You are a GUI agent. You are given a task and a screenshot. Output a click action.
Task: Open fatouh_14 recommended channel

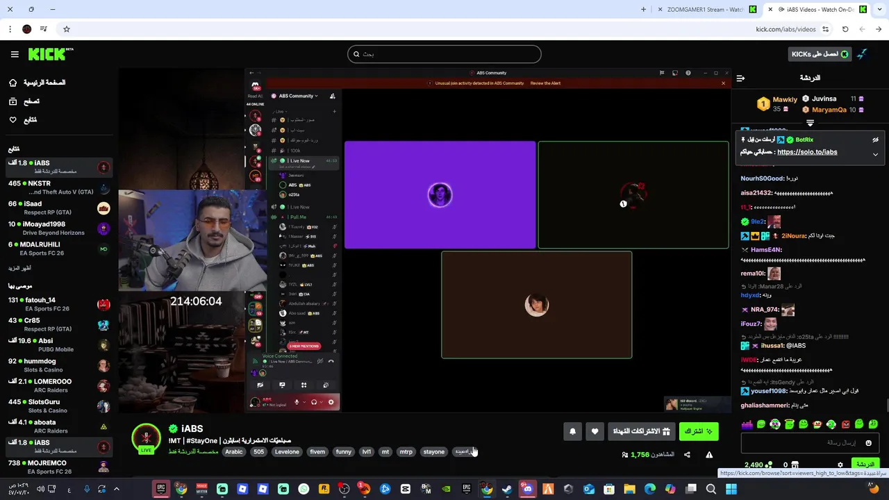coord(58,304)
